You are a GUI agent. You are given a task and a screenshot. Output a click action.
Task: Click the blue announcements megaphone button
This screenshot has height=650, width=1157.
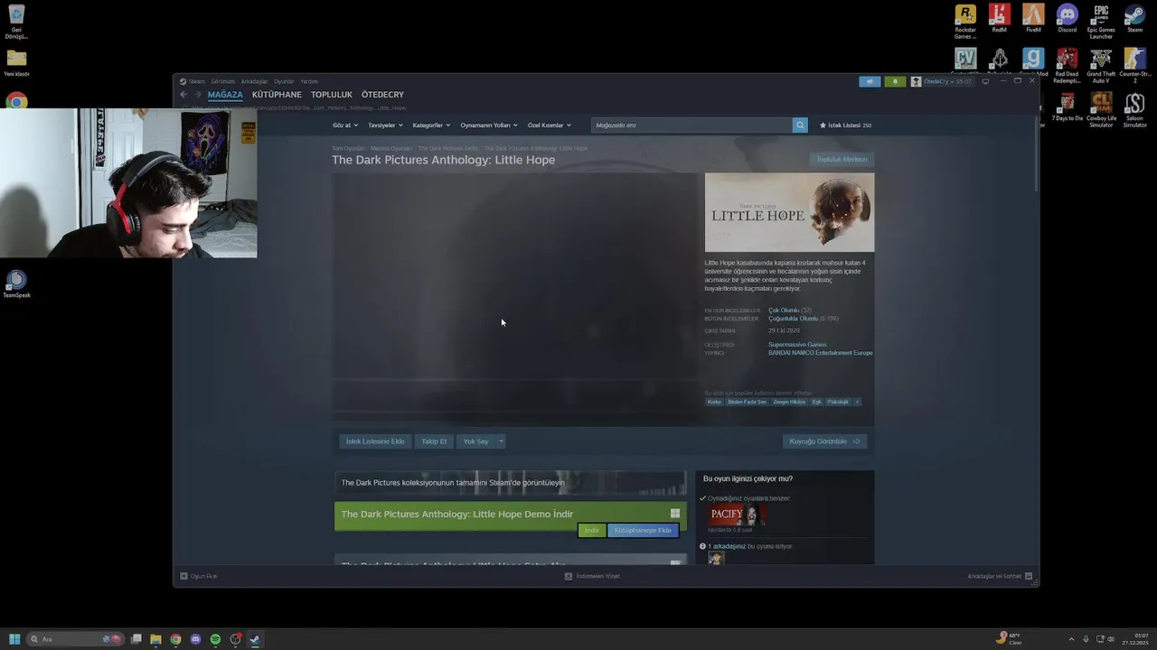click(870, 81)
